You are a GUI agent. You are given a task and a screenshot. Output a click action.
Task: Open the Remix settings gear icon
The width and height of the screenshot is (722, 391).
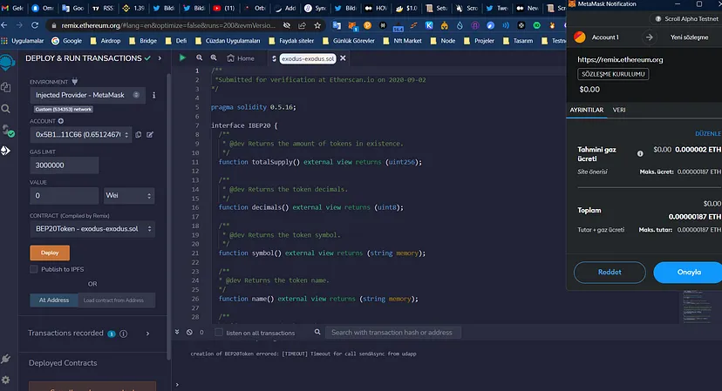[6, 380]
